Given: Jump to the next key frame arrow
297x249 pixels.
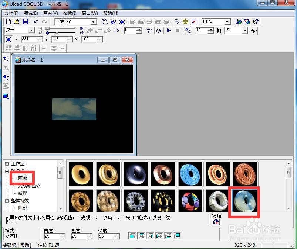Looking at the screenshot, I should coord(82,32).
